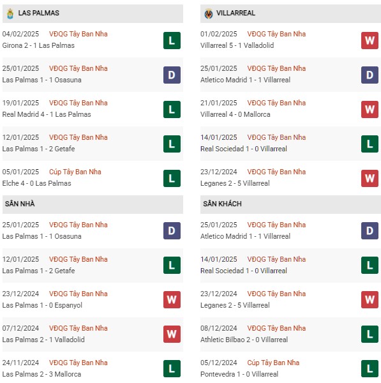Click the VĐQG Tây Ban Nha link on 04/02/2025

tap(78, 34)
